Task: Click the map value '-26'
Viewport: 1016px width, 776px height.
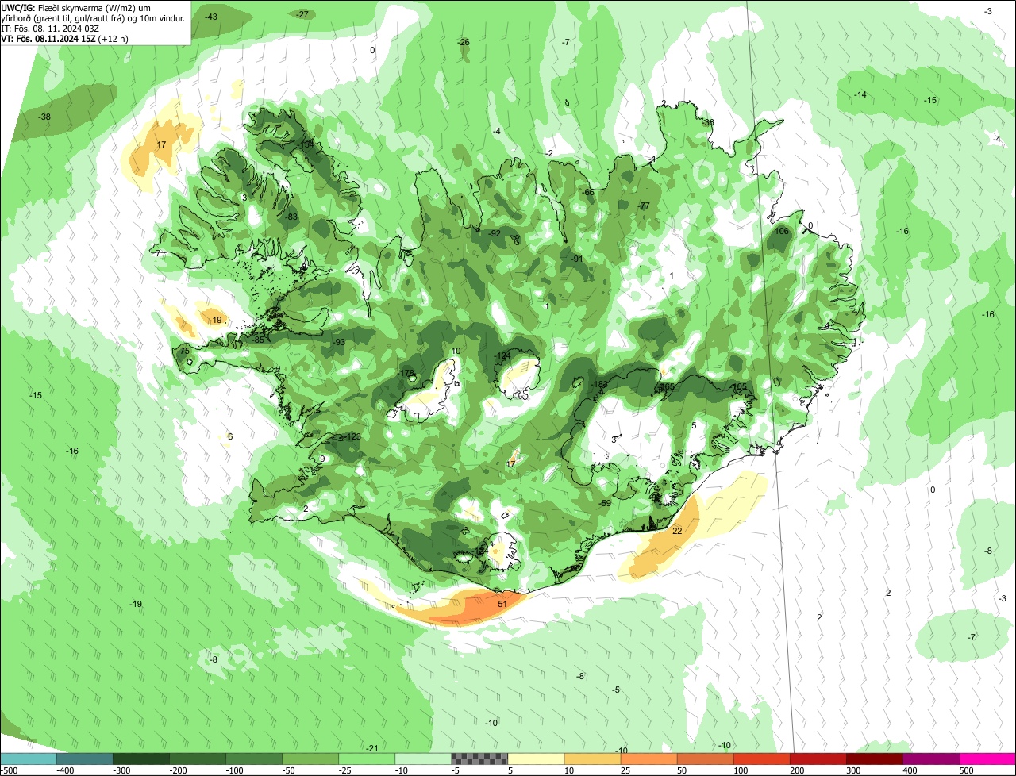Action: tap(464, 42)
